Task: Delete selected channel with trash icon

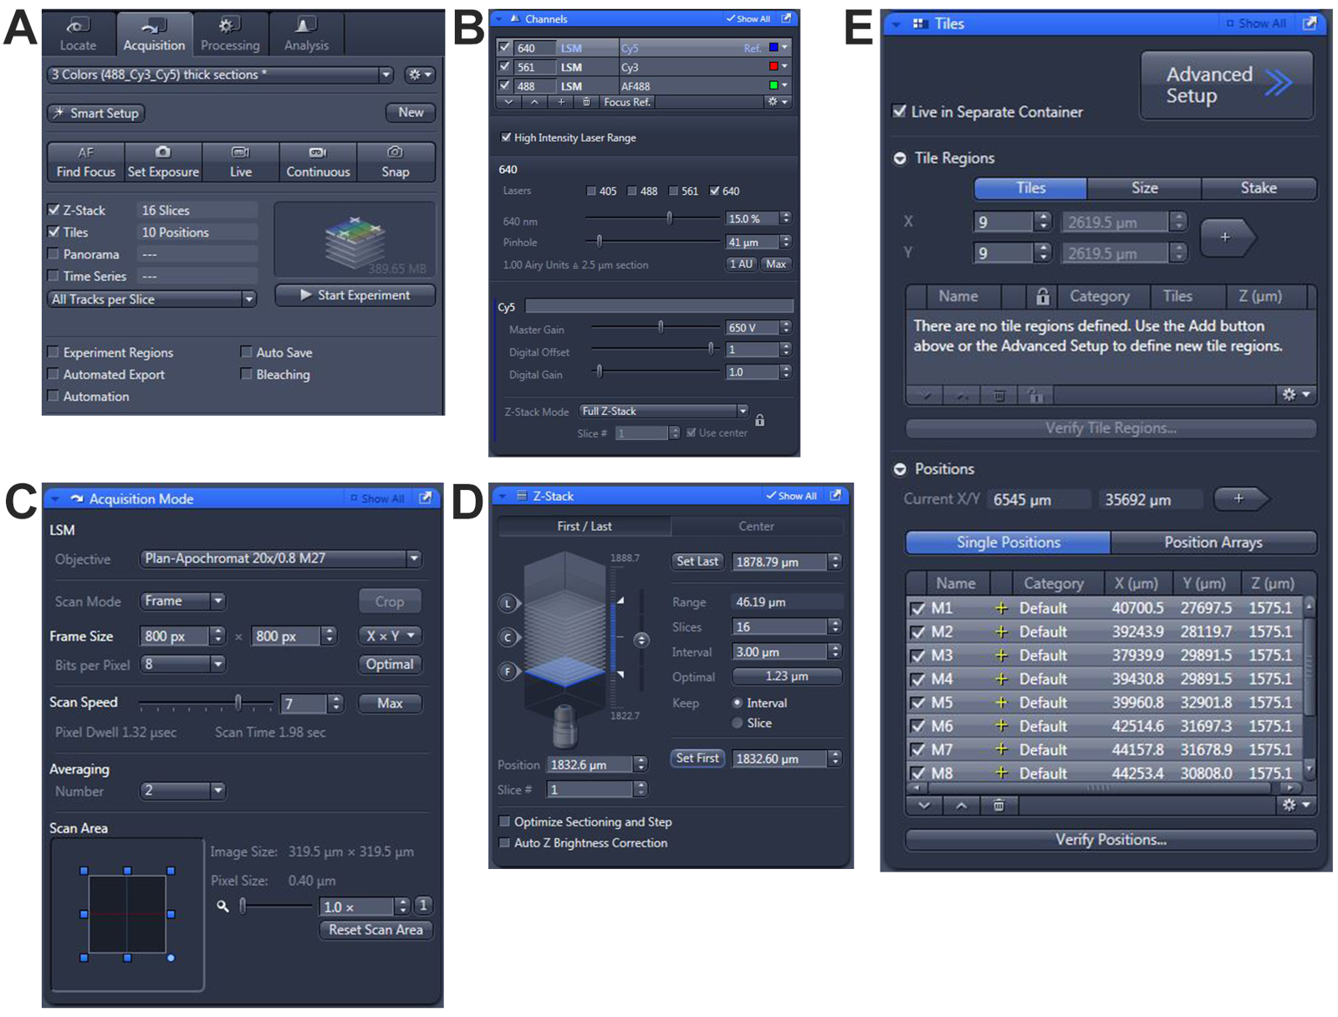Action: (586, 102)
